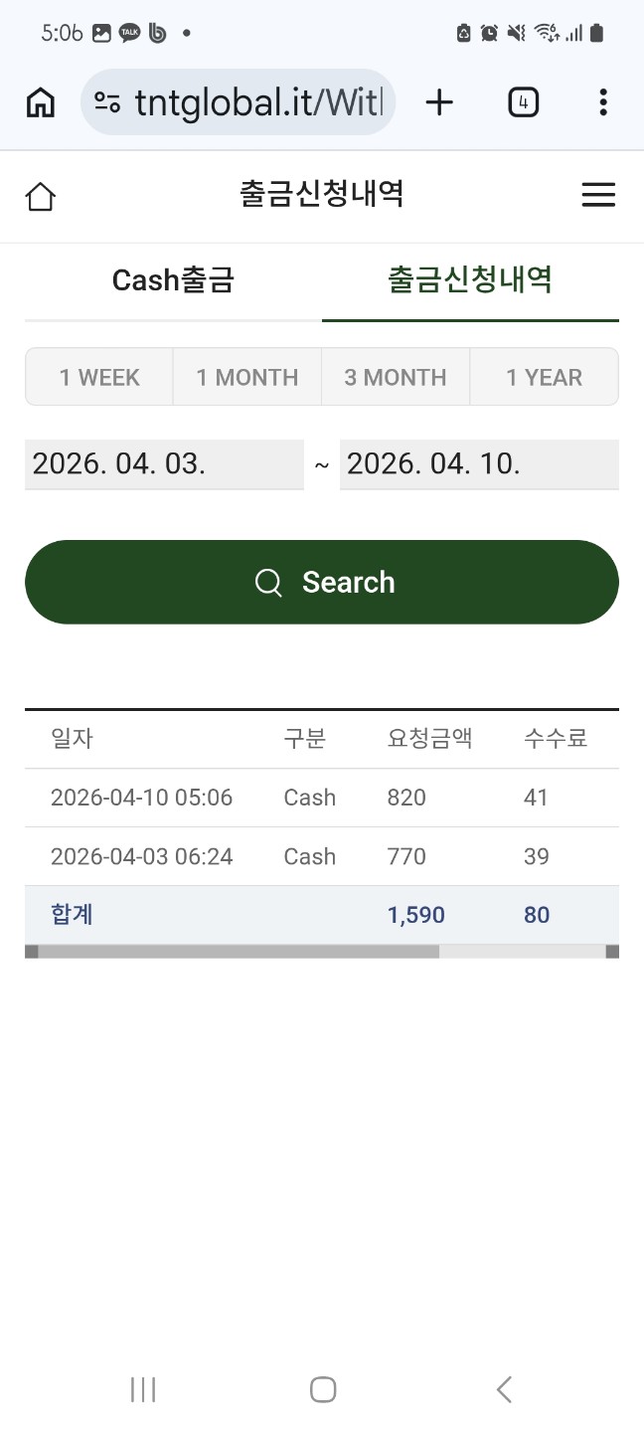Open the start date picker 2026. 04. 03.
Viewport: 644px width, 1432px height.
[164, 464]
